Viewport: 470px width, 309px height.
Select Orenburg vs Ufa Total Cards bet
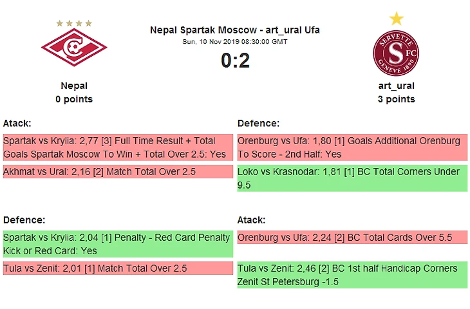352,238
